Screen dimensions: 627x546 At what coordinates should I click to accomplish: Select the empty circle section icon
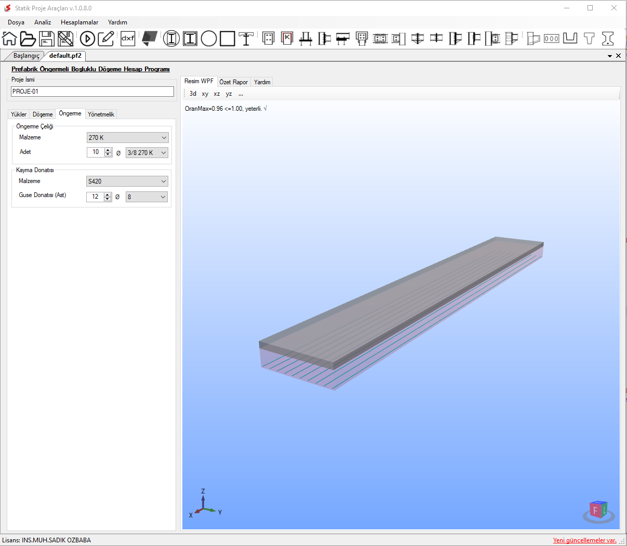209,38
